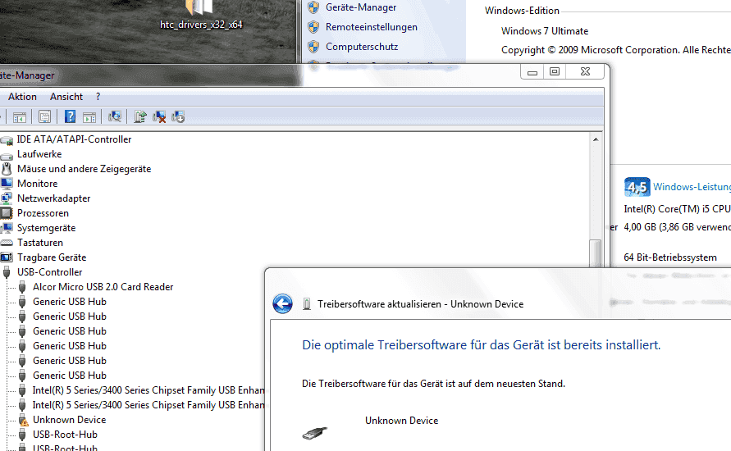731x451 pixels.
Task: Click the 'Windows 7 Ultimate' edition text
Action: coord(545,31)
